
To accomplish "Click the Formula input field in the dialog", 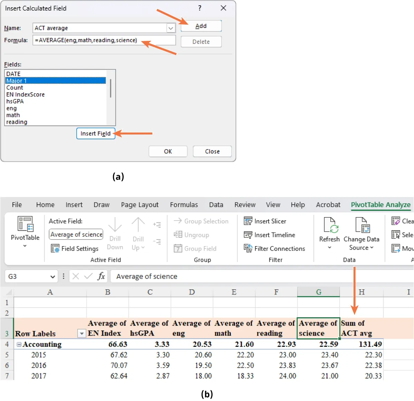I will pos(104,40).
